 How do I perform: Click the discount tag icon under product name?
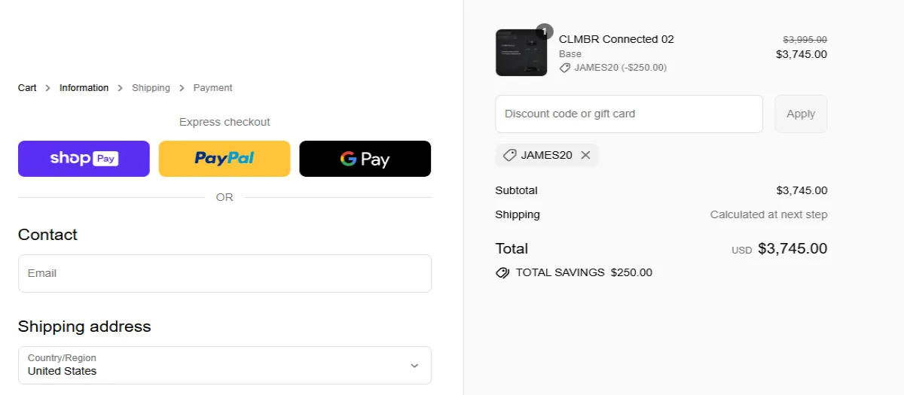point(565,68)
